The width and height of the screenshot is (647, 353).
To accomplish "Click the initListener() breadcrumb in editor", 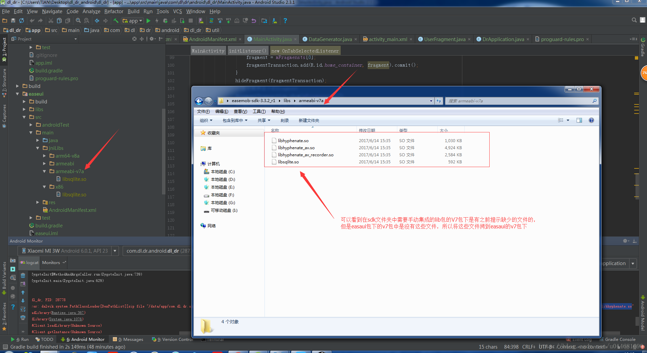I will pos(248,51).
